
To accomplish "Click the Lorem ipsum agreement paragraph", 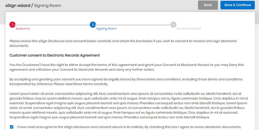I will tap(129, 105).
